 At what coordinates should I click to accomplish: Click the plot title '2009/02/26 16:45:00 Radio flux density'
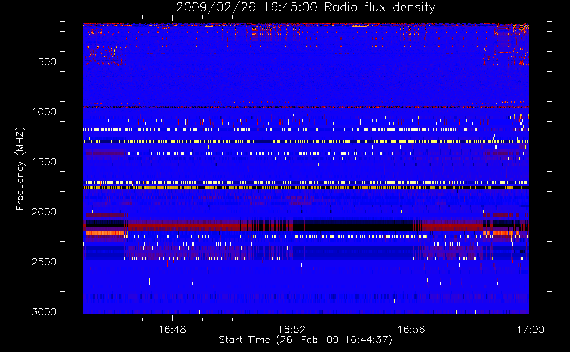coord(305,7)
